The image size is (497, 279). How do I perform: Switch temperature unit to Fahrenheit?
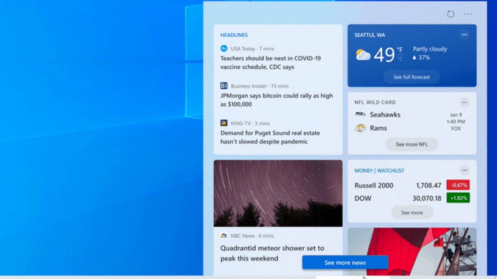pos(400,50)
